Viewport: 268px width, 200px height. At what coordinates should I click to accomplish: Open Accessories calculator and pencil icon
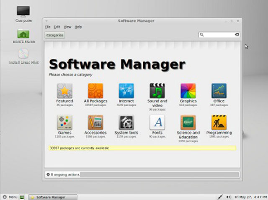[x=95, y=122]
